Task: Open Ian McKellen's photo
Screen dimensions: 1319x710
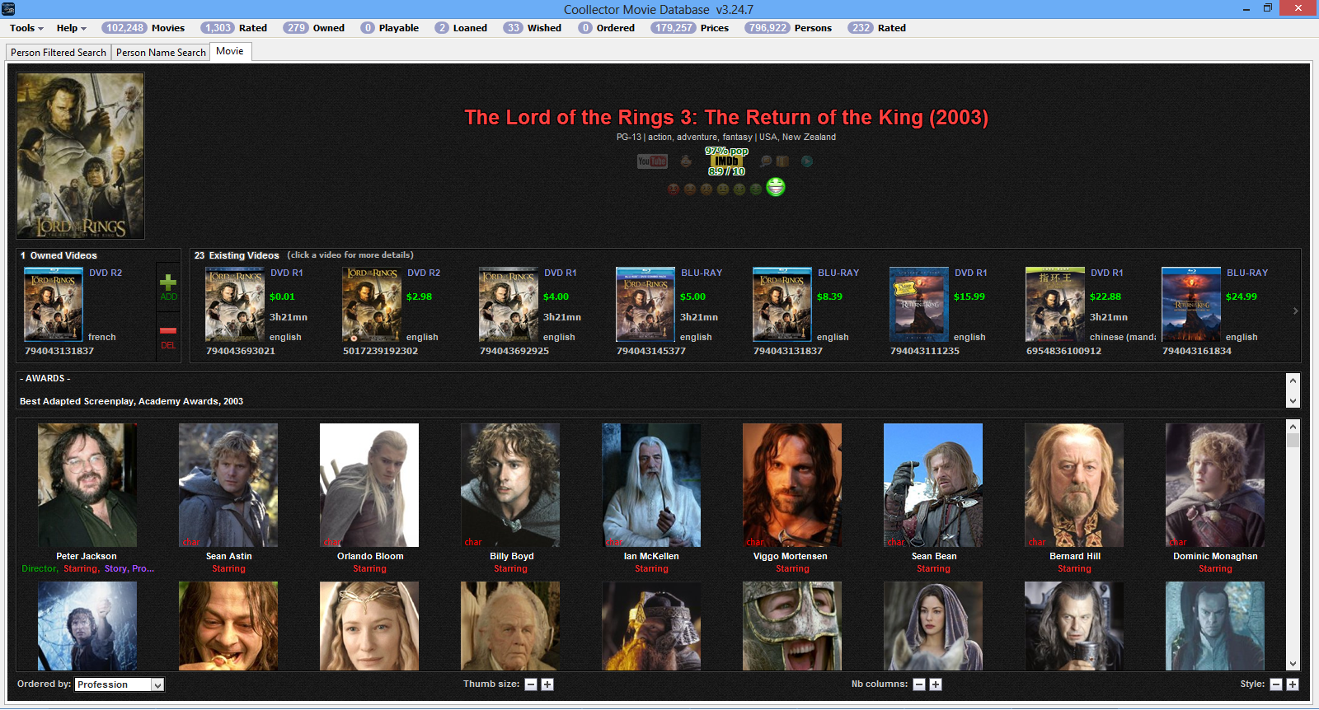Action: [x=651, y=485]
